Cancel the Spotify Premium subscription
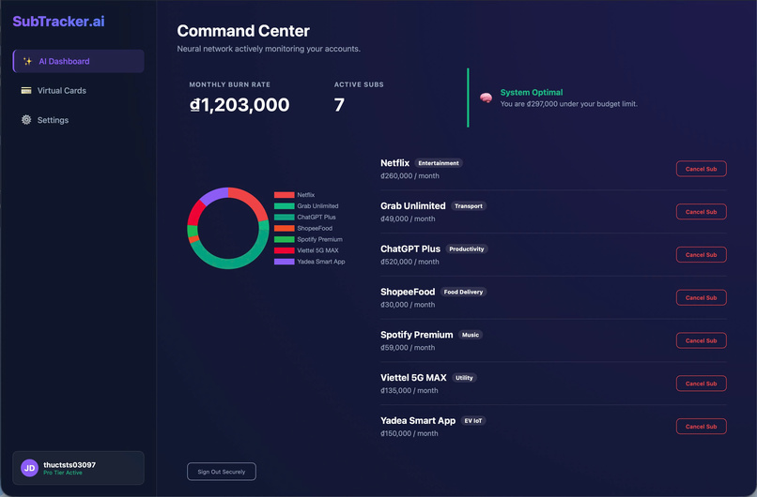Viewport: 757px width, 497px height. (701, 340)
